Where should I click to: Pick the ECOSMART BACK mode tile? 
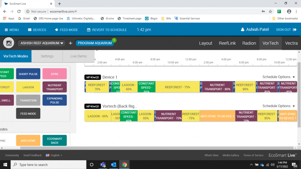pyautogui.click(x=54, y=141)
